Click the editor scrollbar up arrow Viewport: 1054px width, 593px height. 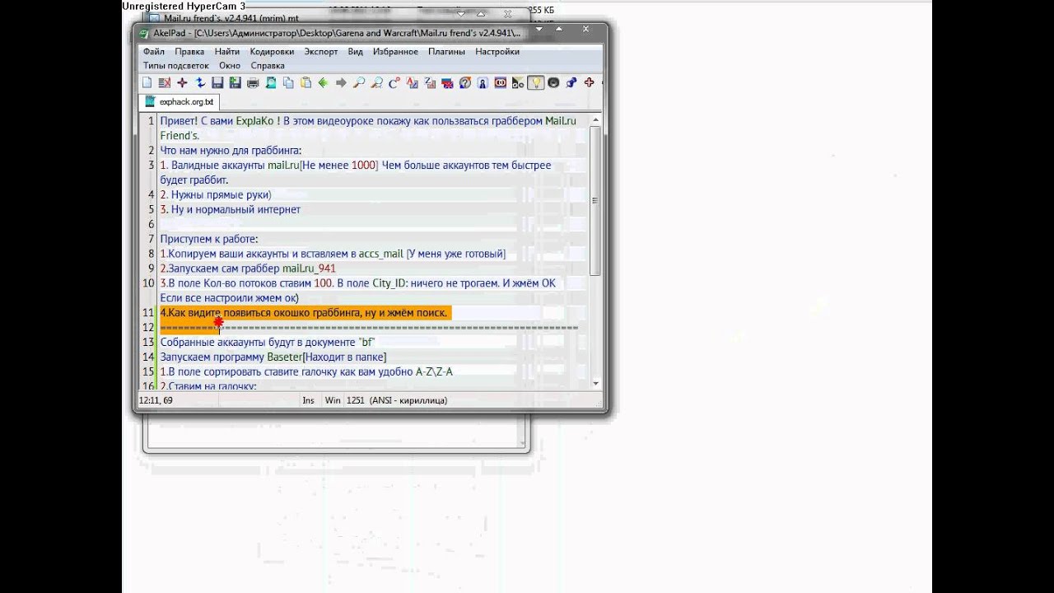point(595,120)
